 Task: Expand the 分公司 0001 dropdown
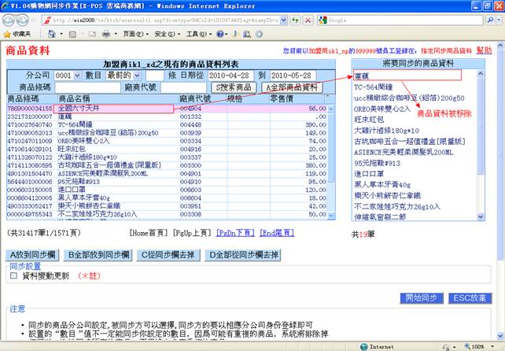click(68, 76)
